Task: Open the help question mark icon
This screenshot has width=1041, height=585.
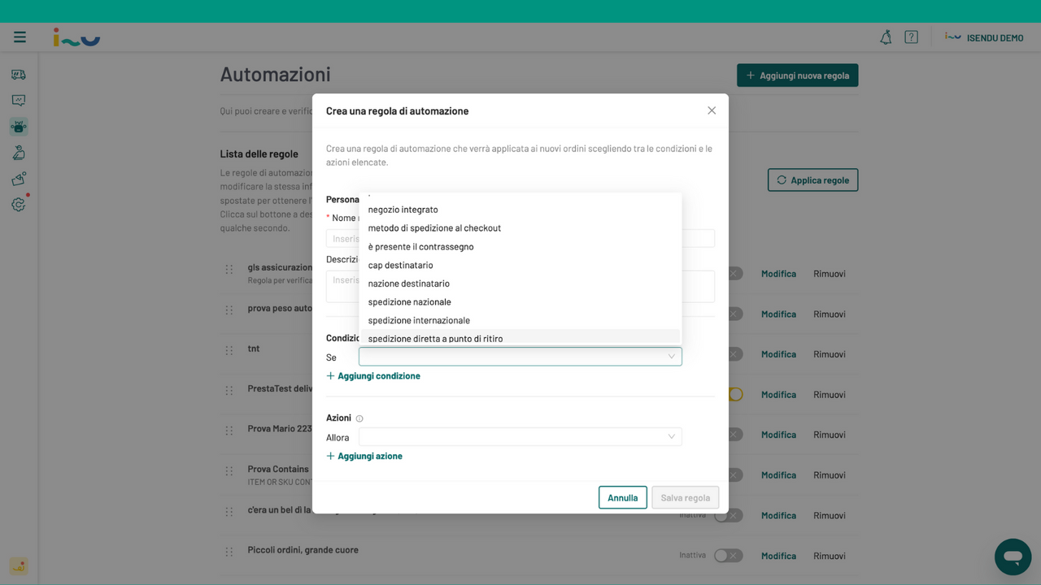Action: 911,37
